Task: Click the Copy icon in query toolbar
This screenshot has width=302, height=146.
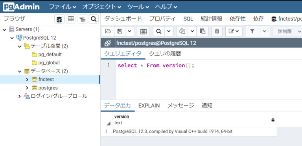Action: click(x=182, y=31)
